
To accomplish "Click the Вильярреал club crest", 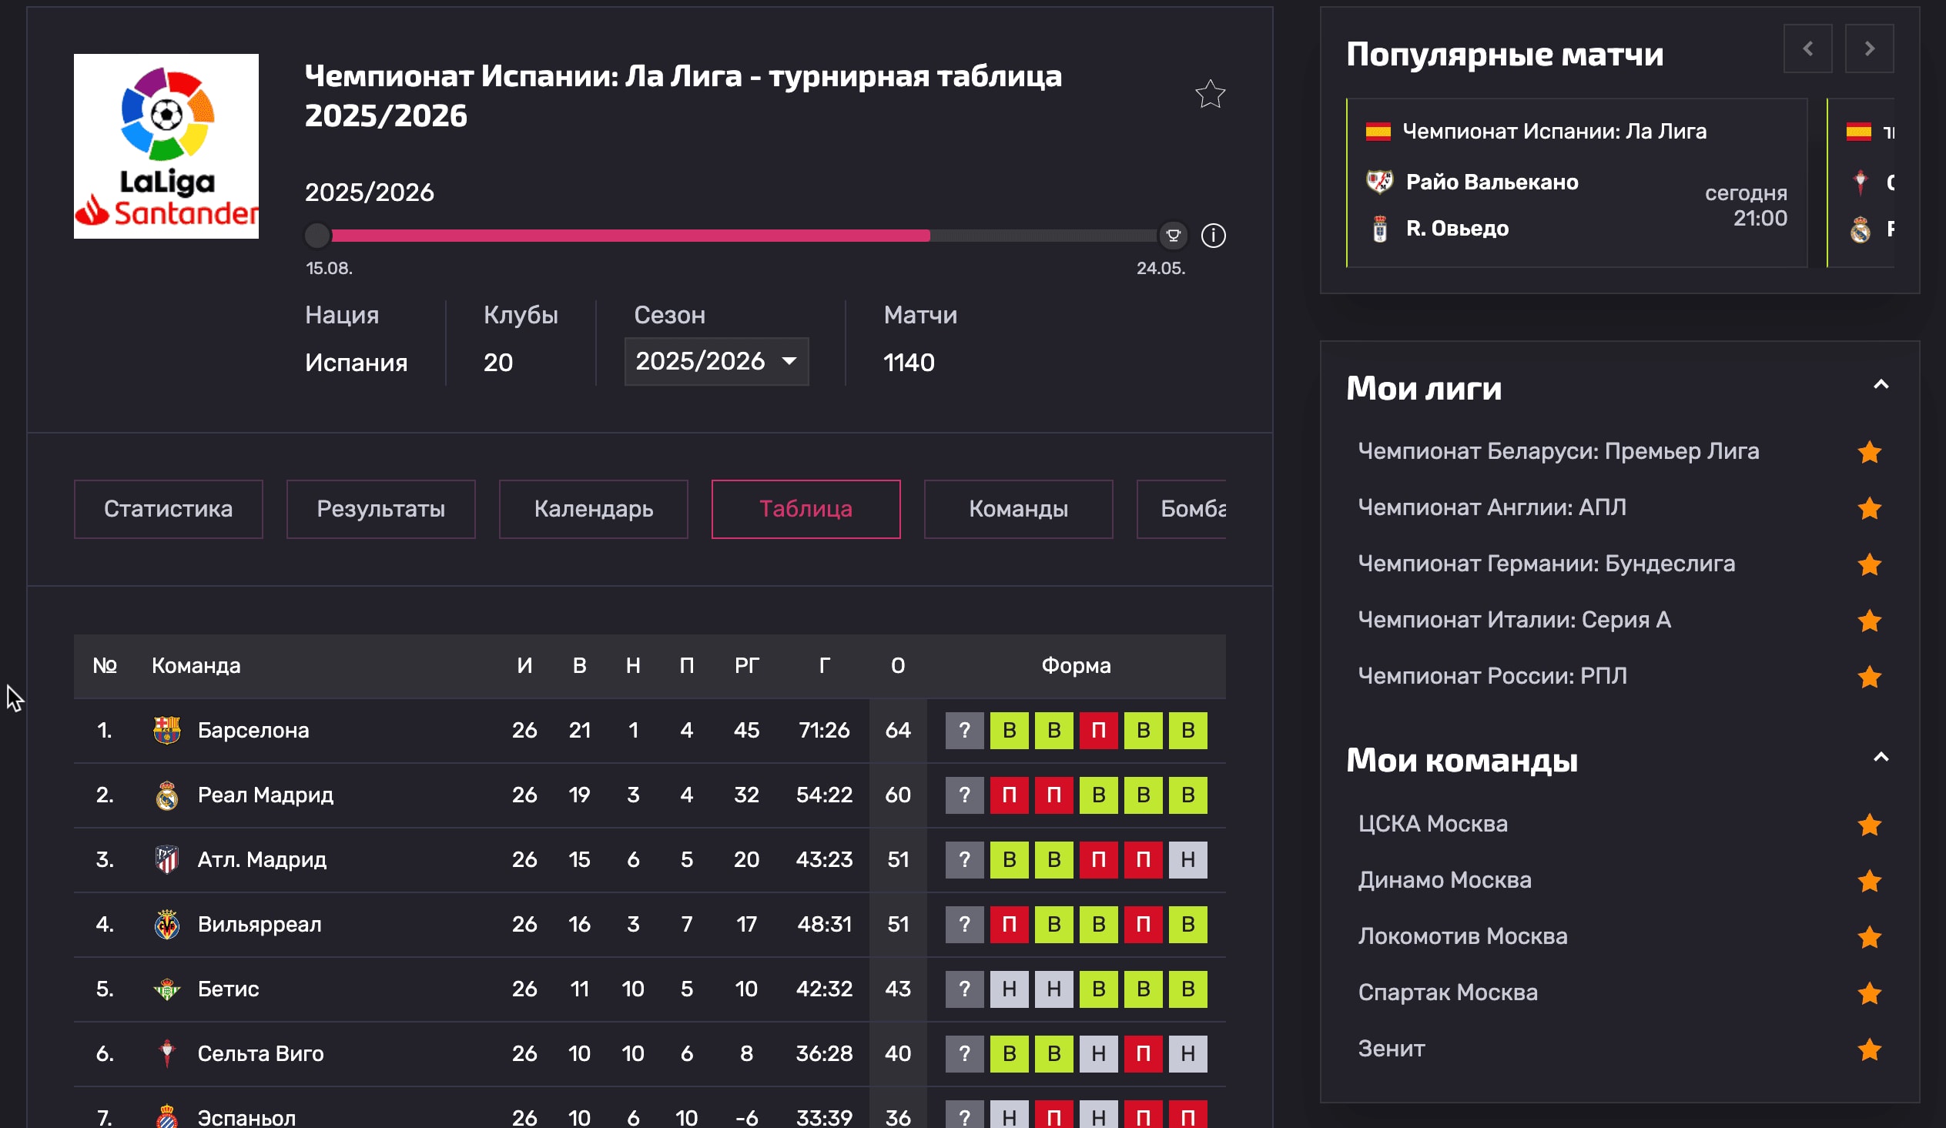I will pyautogui.click(x=167, y=924).
